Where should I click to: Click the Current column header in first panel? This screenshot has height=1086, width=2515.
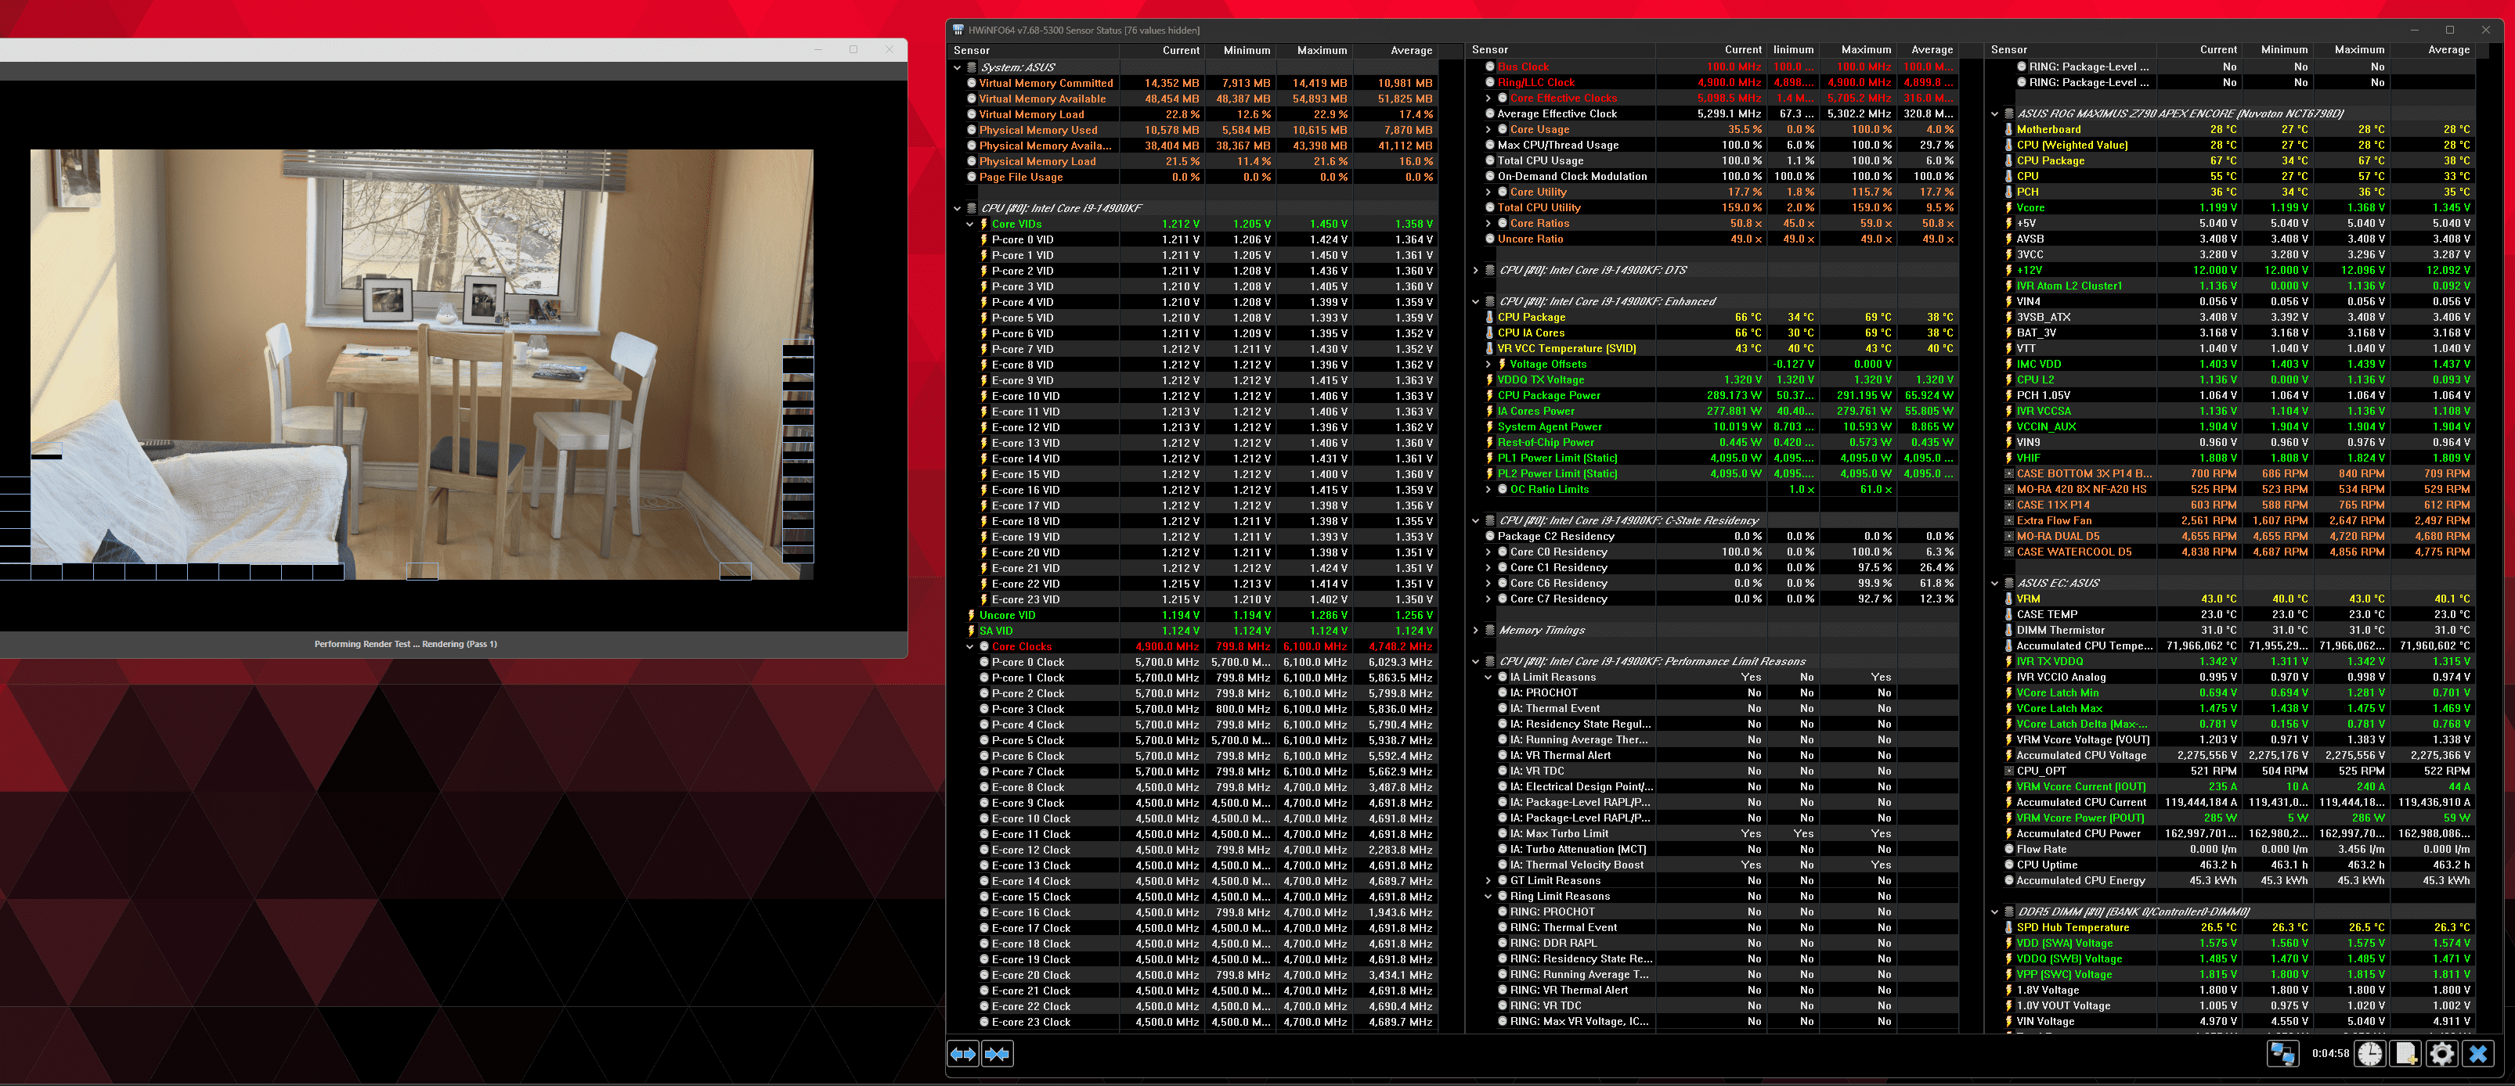coord(1162,51)
